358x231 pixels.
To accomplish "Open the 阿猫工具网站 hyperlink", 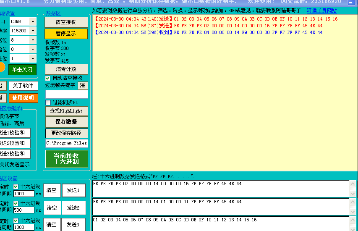I will coord(321,11).
